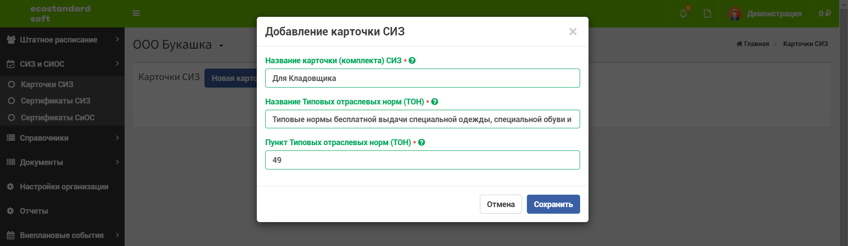Image resolution: width=848 pixels, height=246 pixels.
Task: Open the document icon in the header
Action: [707, 14]
